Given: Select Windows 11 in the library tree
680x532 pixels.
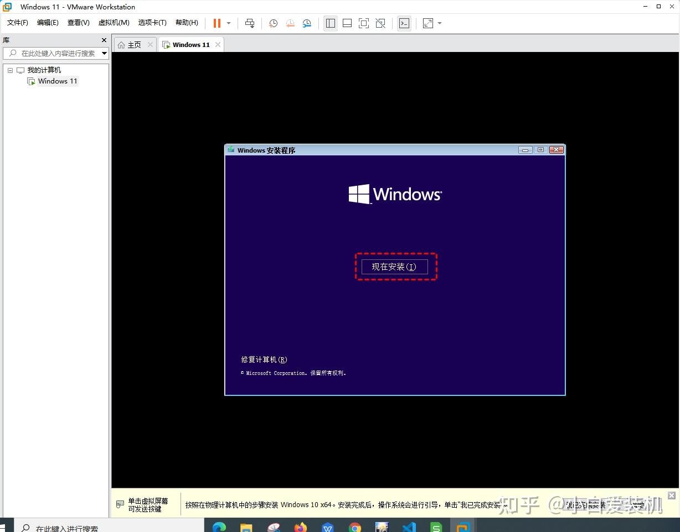Looking at the screenshot, I should [x=57, y=81].
